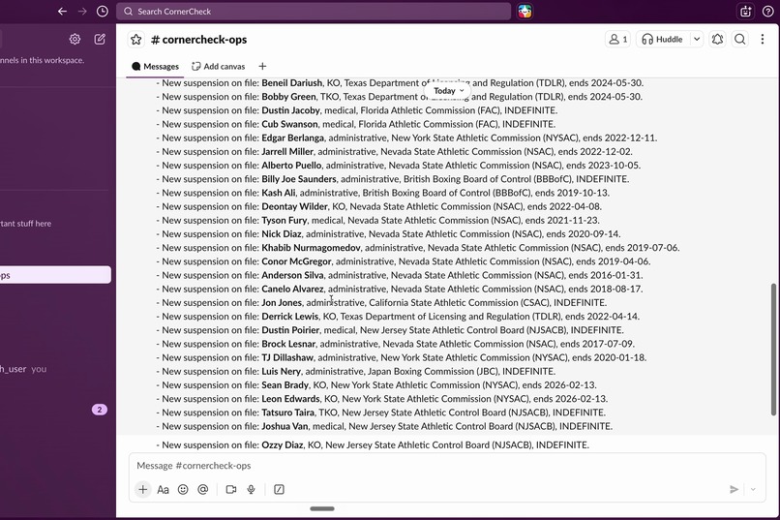Record a video clip with the camera icon

pos(231,489)
